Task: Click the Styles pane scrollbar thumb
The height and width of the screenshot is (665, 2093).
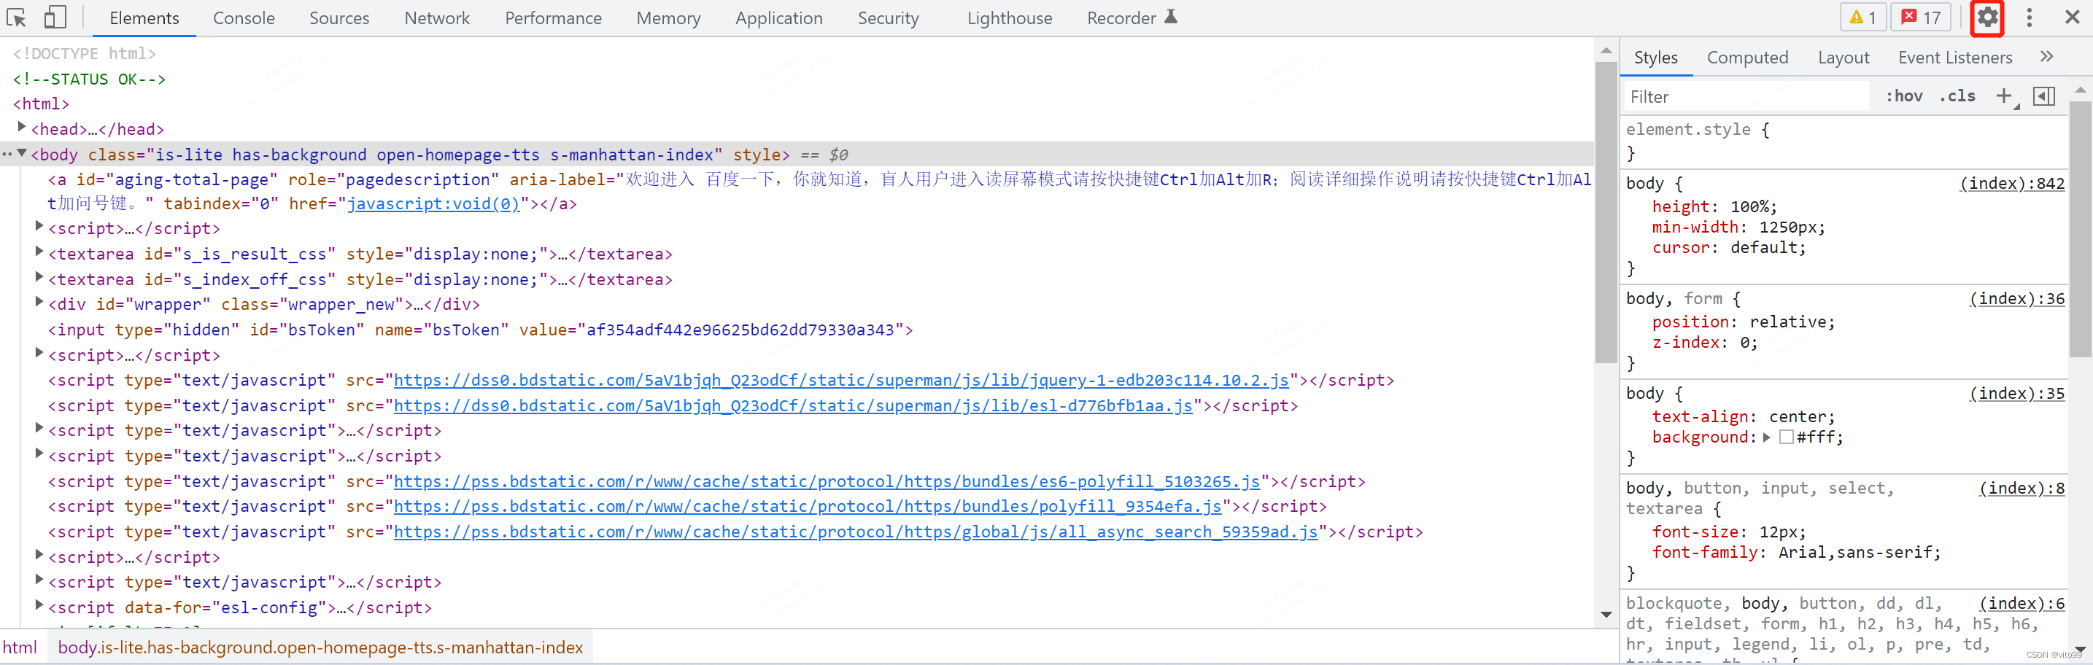Action: (2079, 230)
